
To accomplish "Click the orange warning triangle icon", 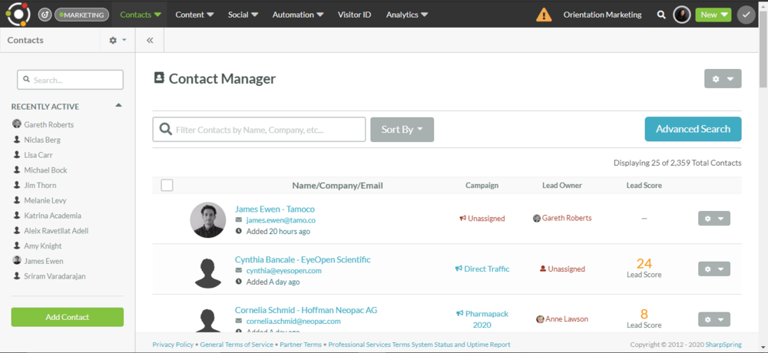I will 544,15.
